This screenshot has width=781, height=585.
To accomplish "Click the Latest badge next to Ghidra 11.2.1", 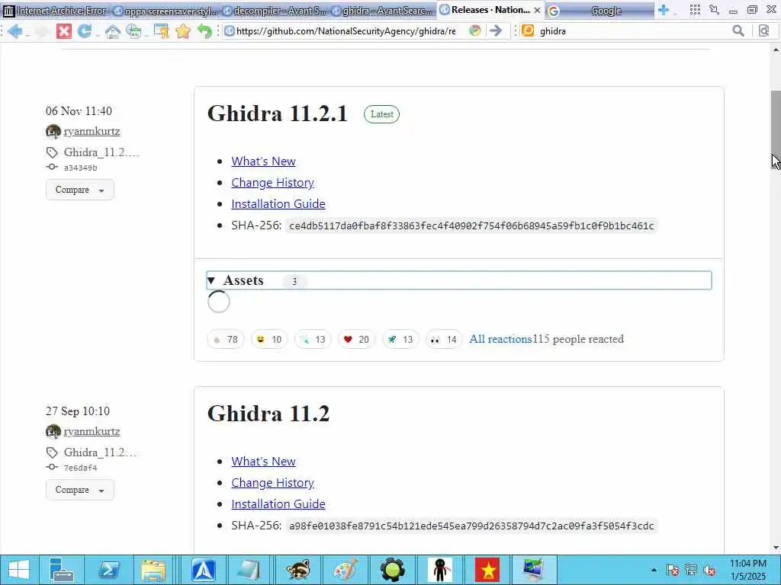I will click(x=381, y=114).
